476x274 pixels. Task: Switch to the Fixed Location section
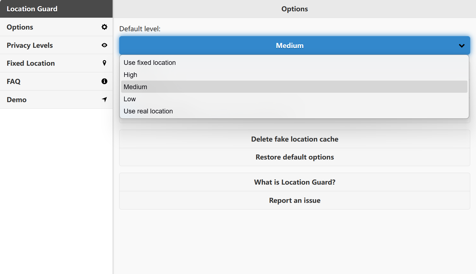tap(31, 63)
